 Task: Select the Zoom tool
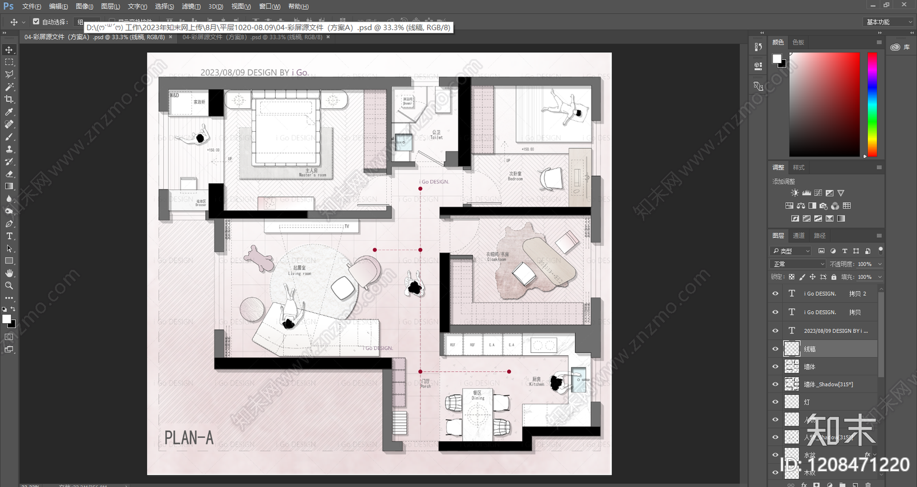[x=9, y=285]
